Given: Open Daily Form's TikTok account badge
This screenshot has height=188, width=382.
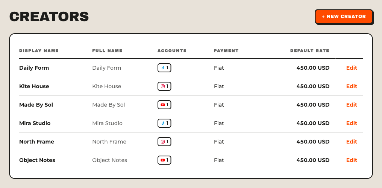Looking at the screenshot, I should click(164, 68).
